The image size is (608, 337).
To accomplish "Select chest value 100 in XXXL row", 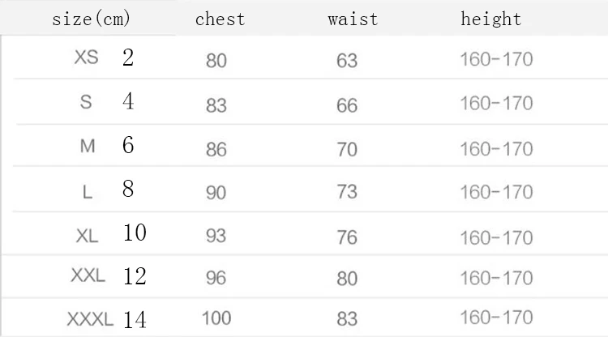I will (216, 318).
